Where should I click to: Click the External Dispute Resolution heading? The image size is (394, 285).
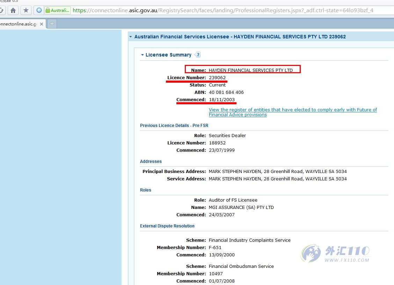point(167,226)
